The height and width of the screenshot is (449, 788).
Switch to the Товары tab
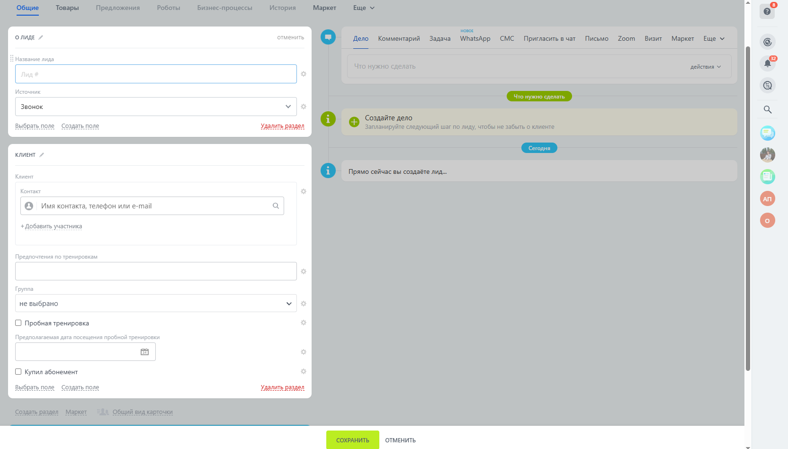point(67,8)
